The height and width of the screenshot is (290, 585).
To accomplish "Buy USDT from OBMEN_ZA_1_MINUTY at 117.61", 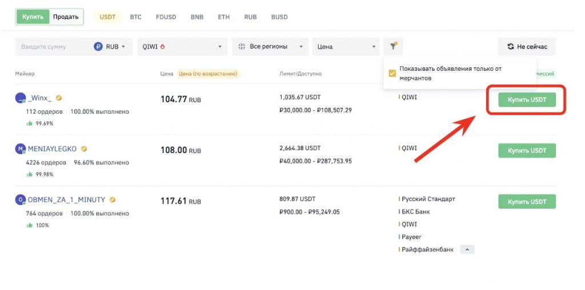I will click(527, 202).
